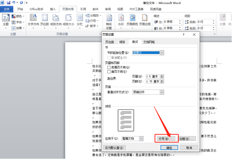Click 取消 button in dialog
232x159 pixels.
click(x=189, y=148)
